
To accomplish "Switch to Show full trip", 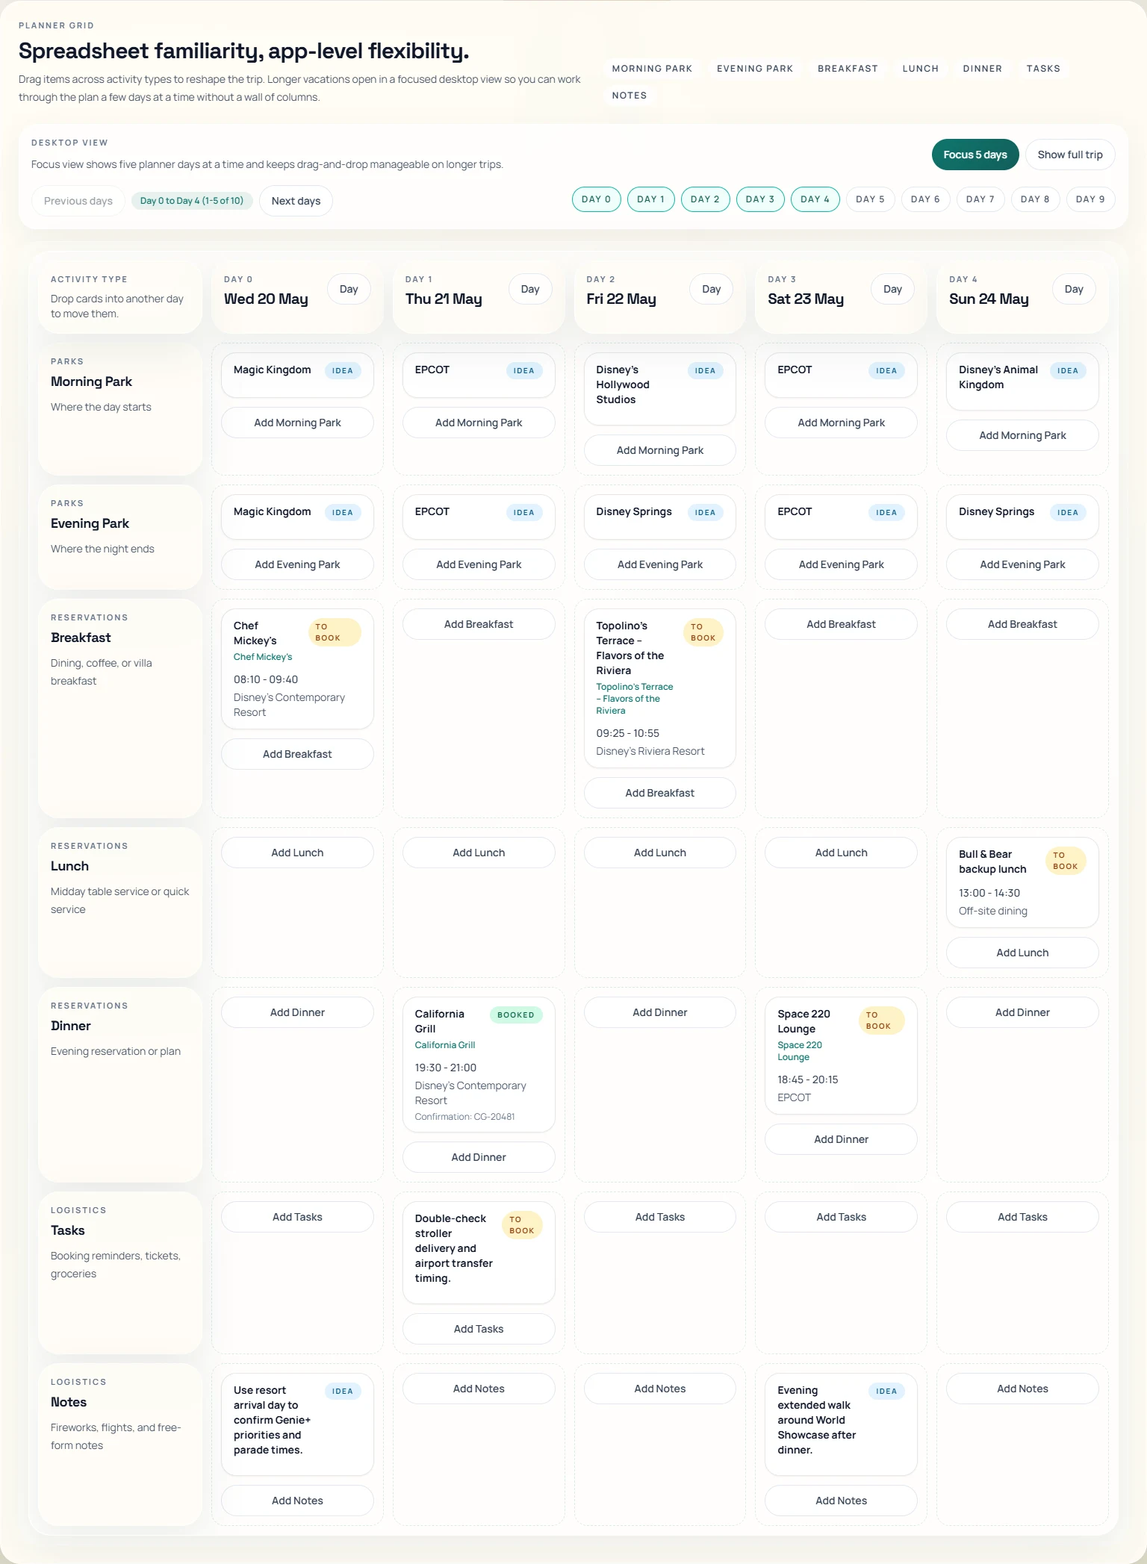I will pos(1069,155).
